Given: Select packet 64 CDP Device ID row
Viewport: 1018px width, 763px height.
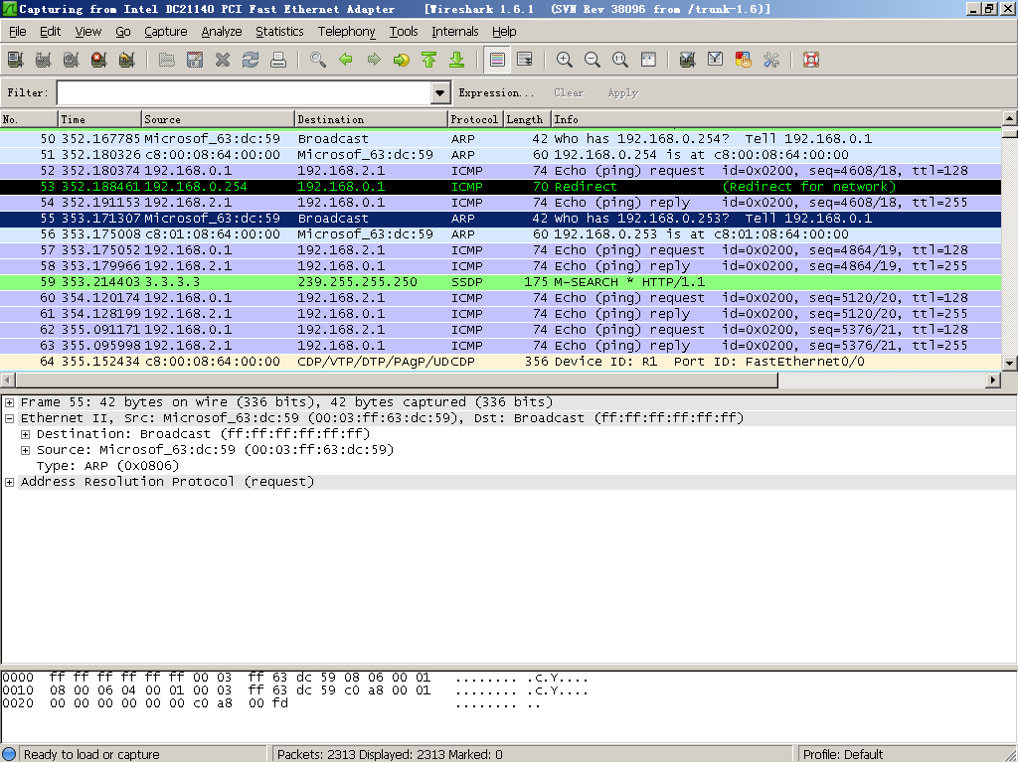Looking at the screenshot, I should [501, 362].
